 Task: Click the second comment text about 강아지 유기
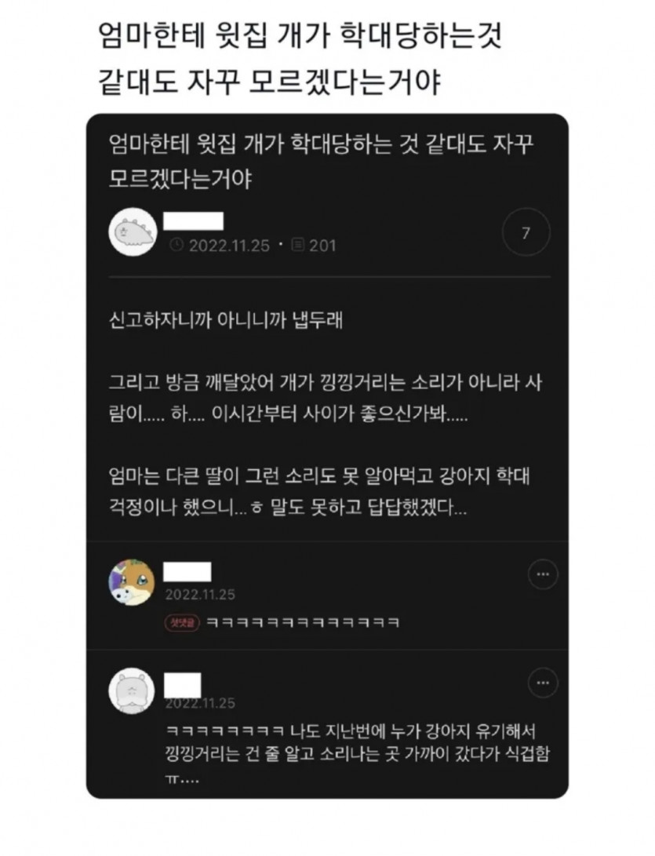tap(358, 755)
